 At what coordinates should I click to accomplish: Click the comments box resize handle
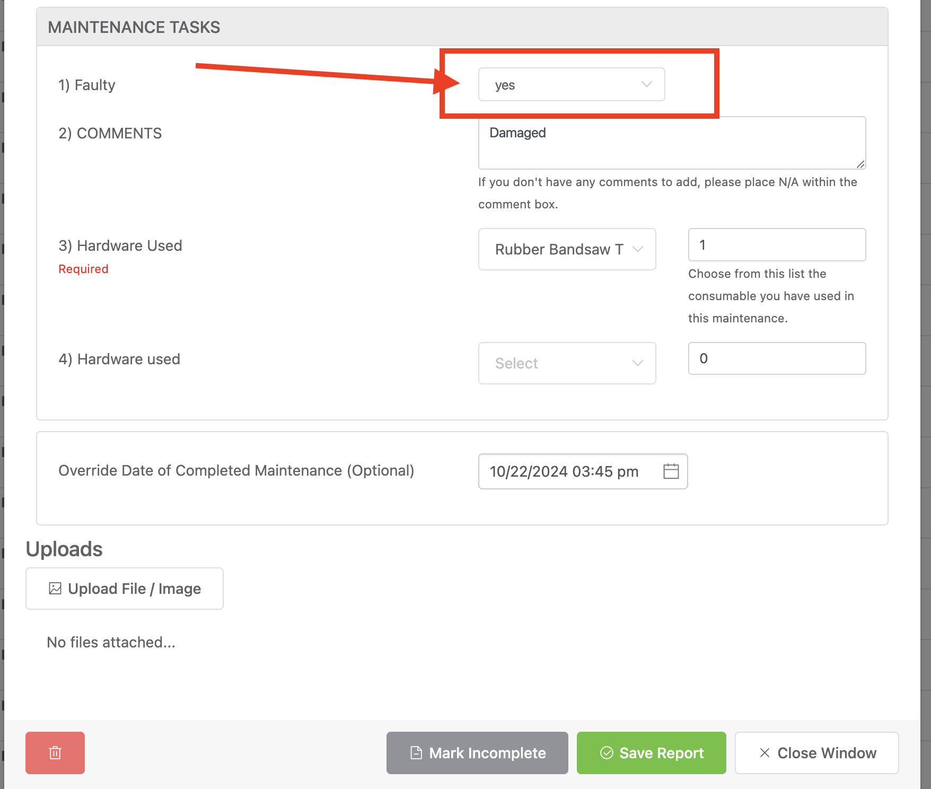coord(860,164)
